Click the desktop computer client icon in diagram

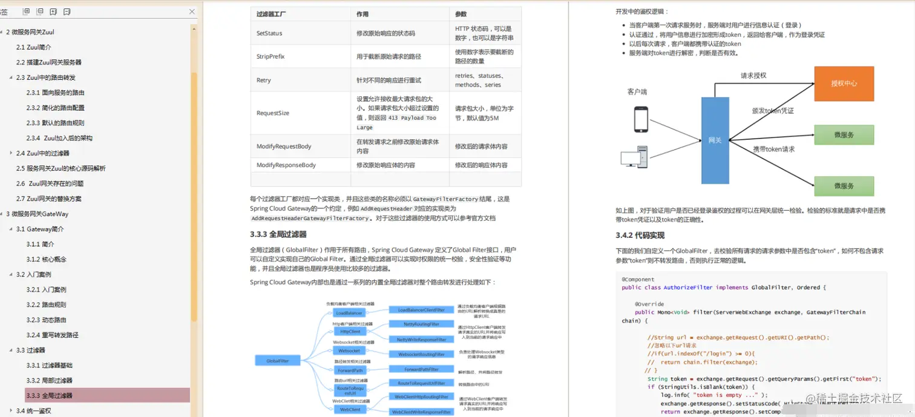(635, 157)
